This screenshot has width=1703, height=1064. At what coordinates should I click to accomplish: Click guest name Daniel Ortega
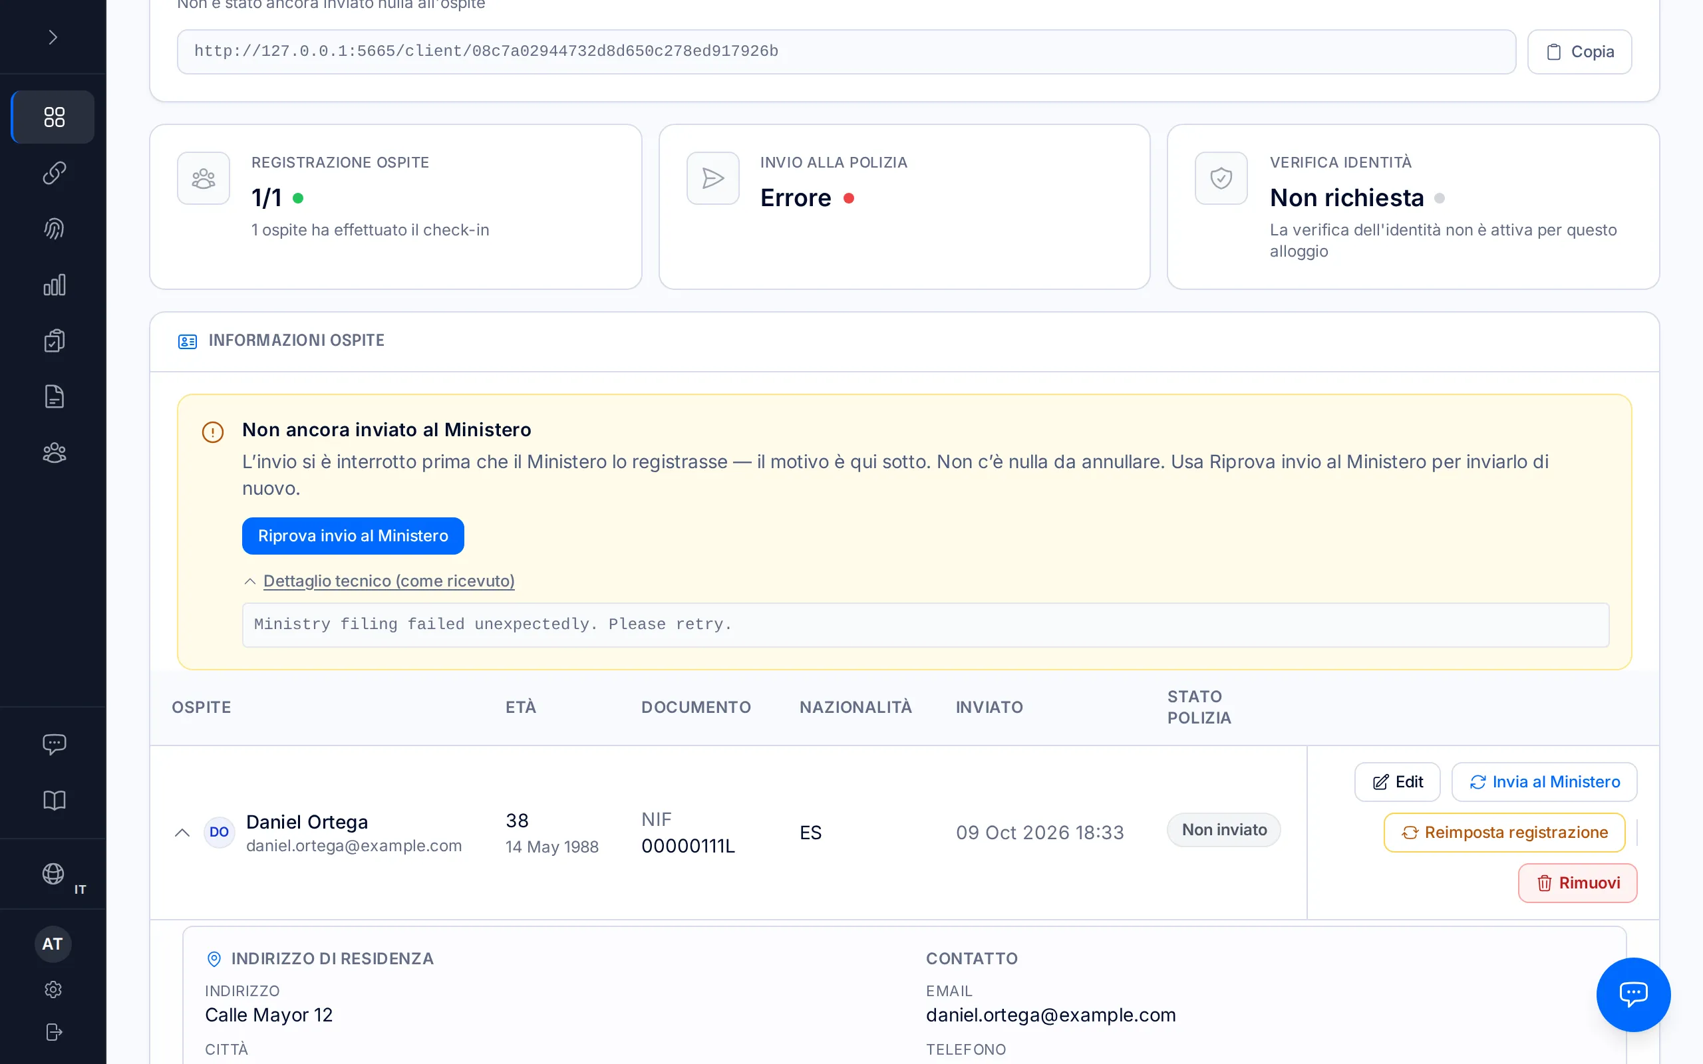(307, 821)
